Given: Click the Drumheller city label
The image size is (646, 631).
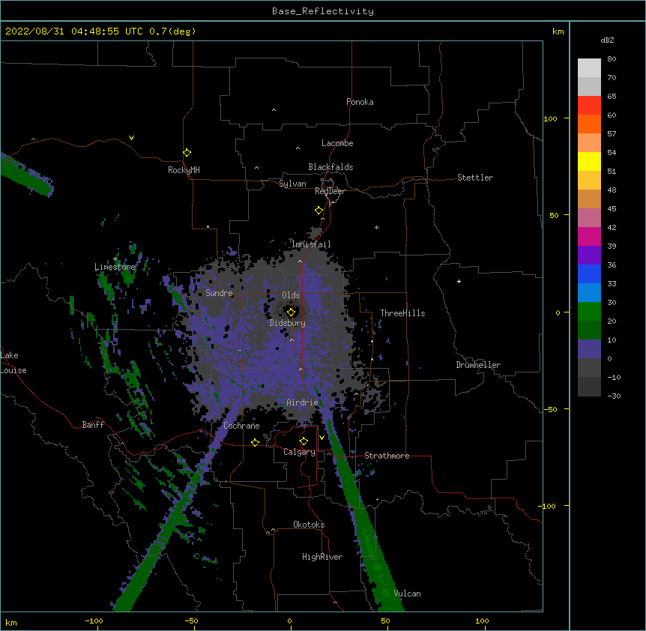Looking at the screenshot, I should (x=478, y=365).
